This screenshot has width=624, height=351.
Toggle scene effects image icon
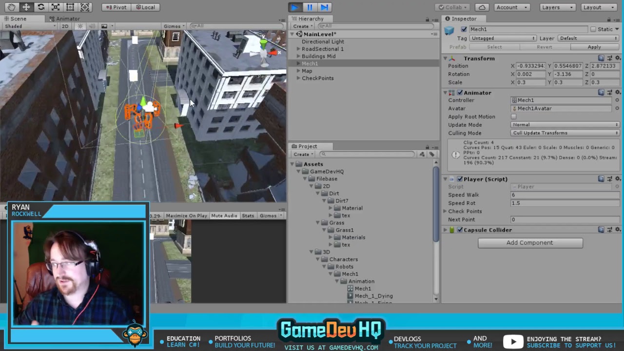tap(104, 26)
